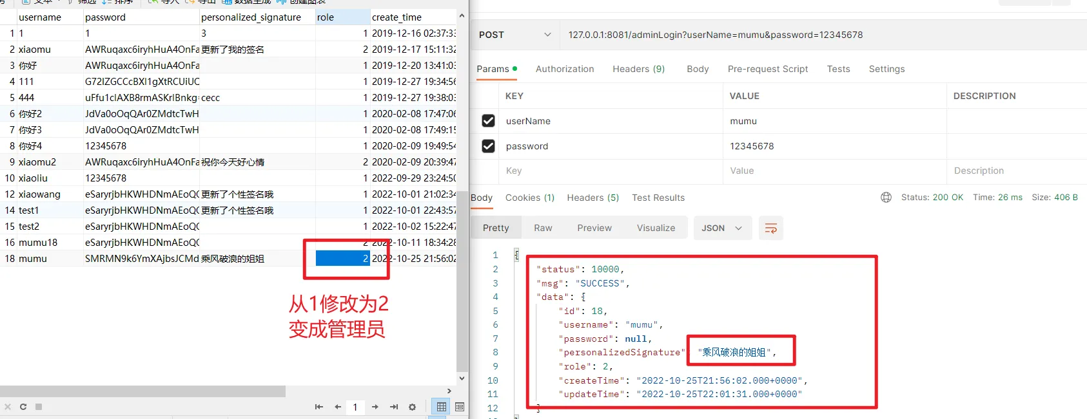Click the username column header

coord(50,17)
